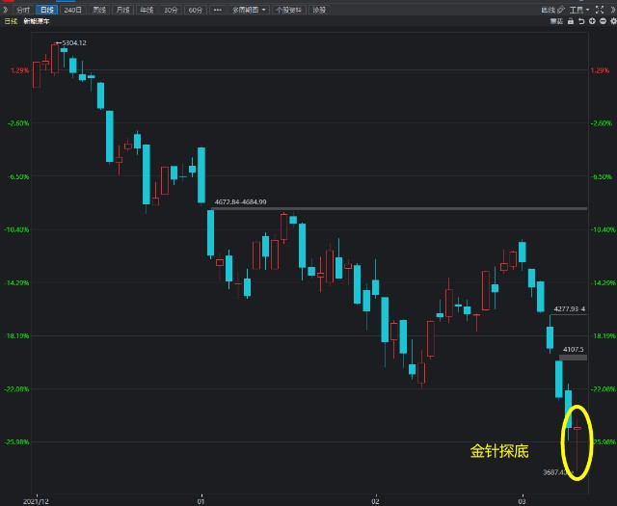Viewport: 617px width, 506px height.
Task: Open chart settings gear icon
Action: pos(613,21)
